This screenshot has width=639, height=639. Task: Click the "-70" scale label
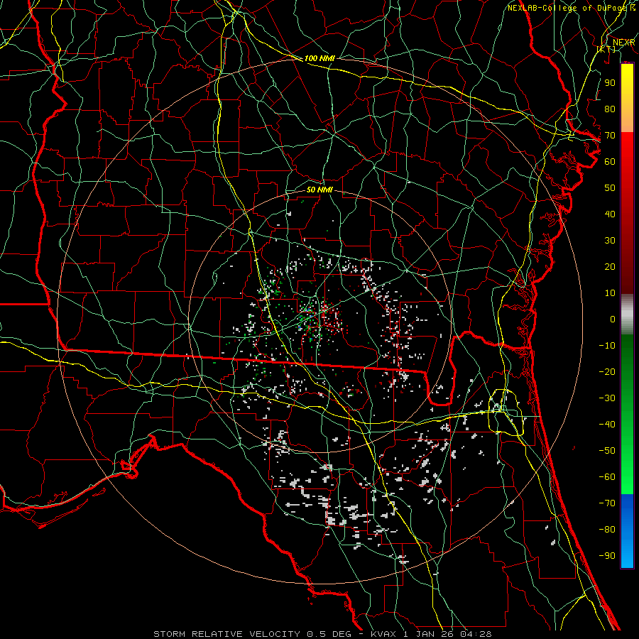tap(607, 503)
